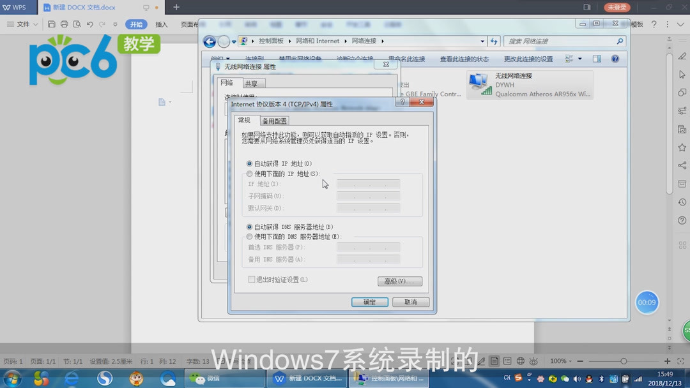Click the Undo icon in WPS toolbar

pos(89,24)
